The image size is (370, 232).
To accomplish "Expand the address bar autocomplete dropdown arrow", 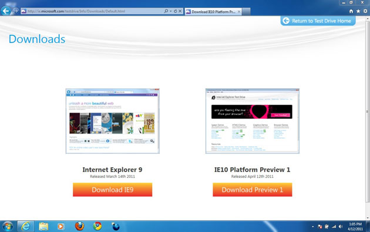I will tap(170, 11).
